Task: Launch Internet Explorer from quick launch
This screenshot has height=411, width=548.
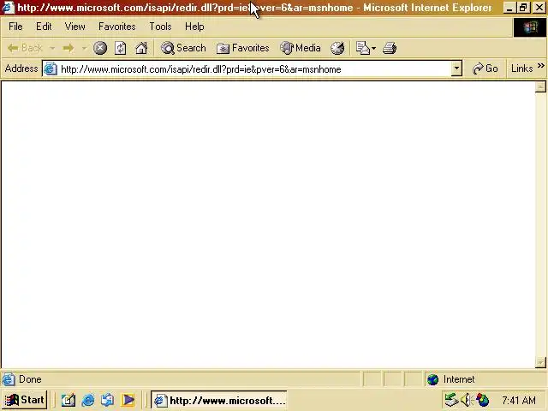Action: (88, 400)
